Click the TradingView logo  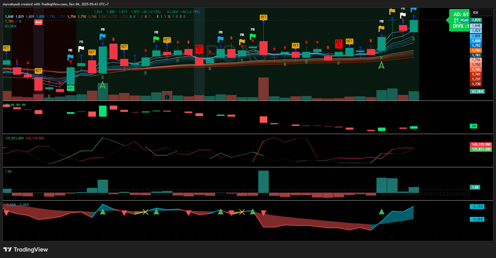[x=26, y=250]
